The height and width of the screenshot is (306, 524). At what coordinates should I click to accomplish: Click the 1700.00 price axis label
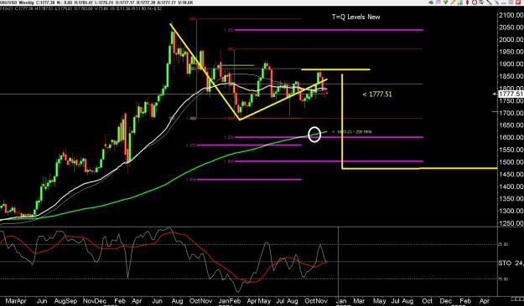[511, 113]
